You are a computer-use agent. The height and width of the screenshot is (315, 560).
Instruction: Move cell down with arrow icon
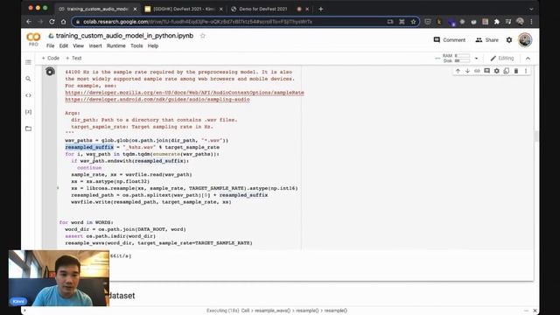467,71
